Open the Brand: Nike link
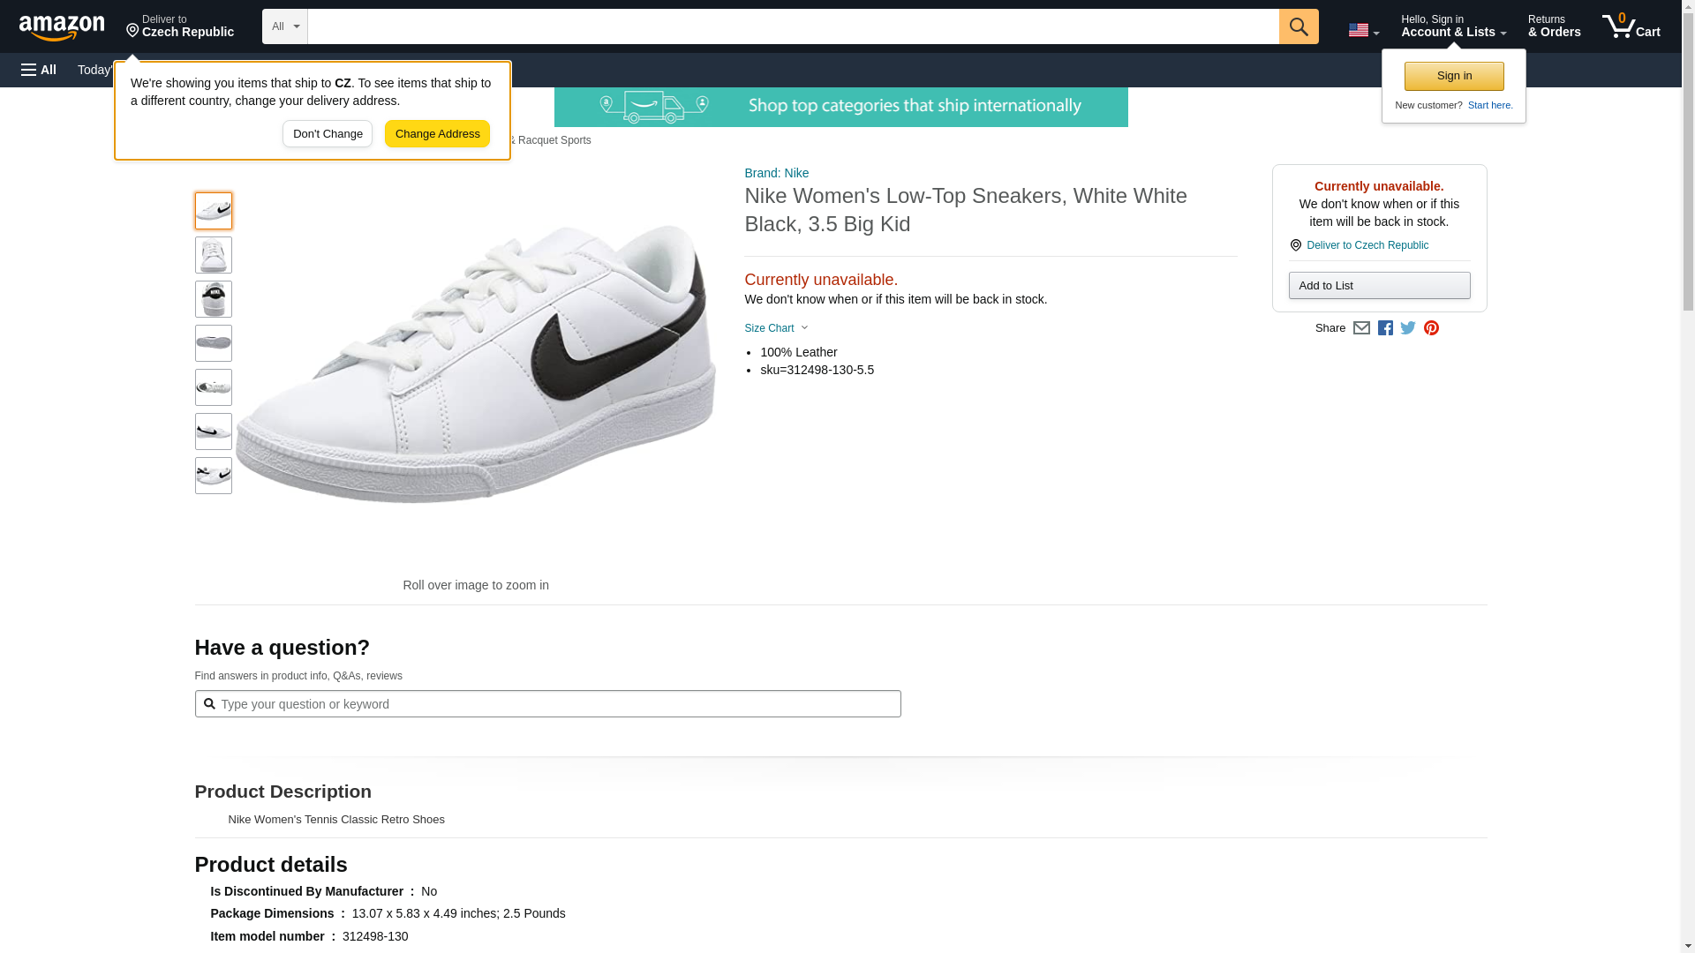Screen dimensions: 1695x953 (x=776, y=173)
